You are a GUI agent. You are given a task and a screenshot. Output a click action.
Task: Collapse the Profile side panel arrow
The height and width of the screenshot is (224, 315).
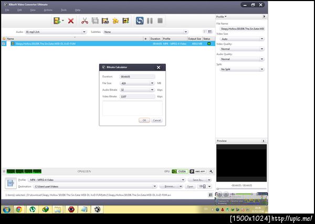(264, 17)
